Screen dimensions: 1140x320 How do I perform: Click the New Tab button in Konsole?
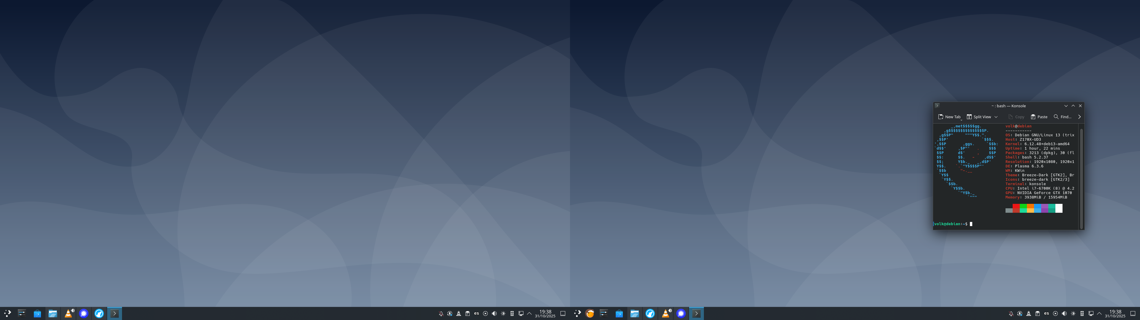pyautogui.click(x=949, y=117)
